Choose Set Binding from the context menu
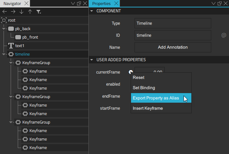Screen dimensions: 229x154 [161, 88]
